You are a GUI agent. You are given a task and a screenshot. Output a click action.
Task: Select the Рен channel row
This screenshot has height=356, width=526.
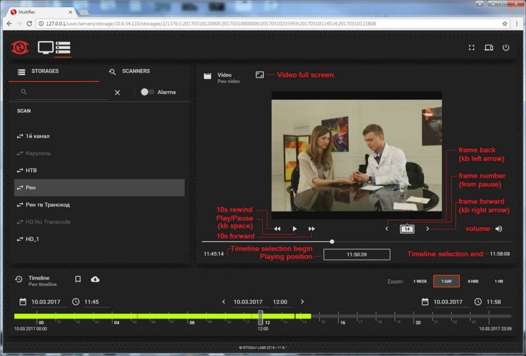(99, 187)
